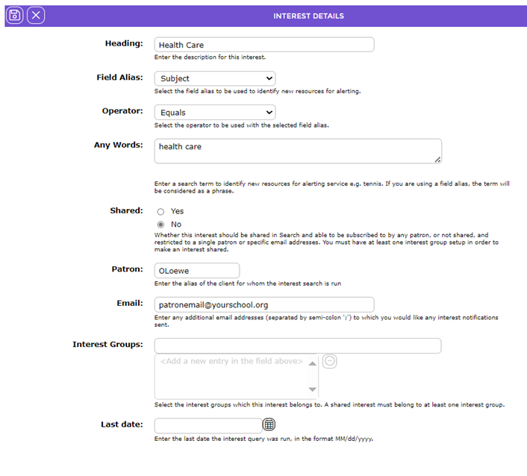Click the Patron field containing OLoewe
The width and height of the screenshot is (527, 476).
pyautogui.click(x=197, y=271)
